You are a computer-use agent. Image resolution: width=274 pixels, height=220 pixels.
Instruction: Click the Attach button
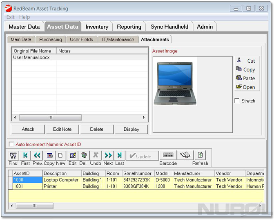[x=28, y=129]
